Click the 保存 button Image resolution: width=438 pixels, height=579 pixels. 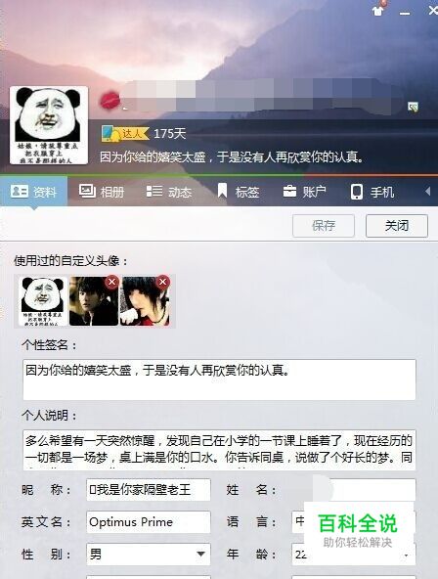tap(324, 226)
